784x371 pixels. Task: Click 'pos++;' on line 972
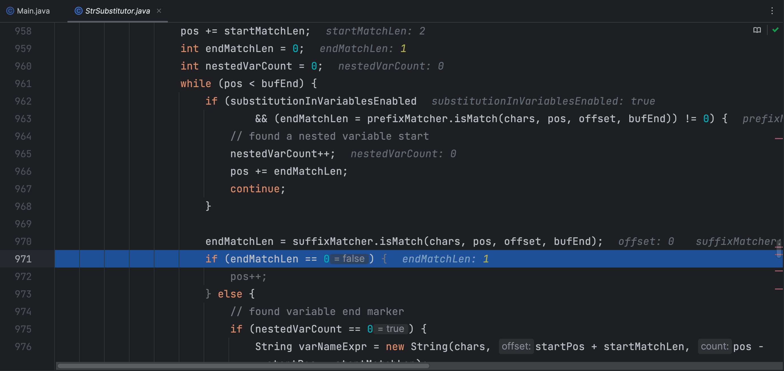tap(248, 276)
